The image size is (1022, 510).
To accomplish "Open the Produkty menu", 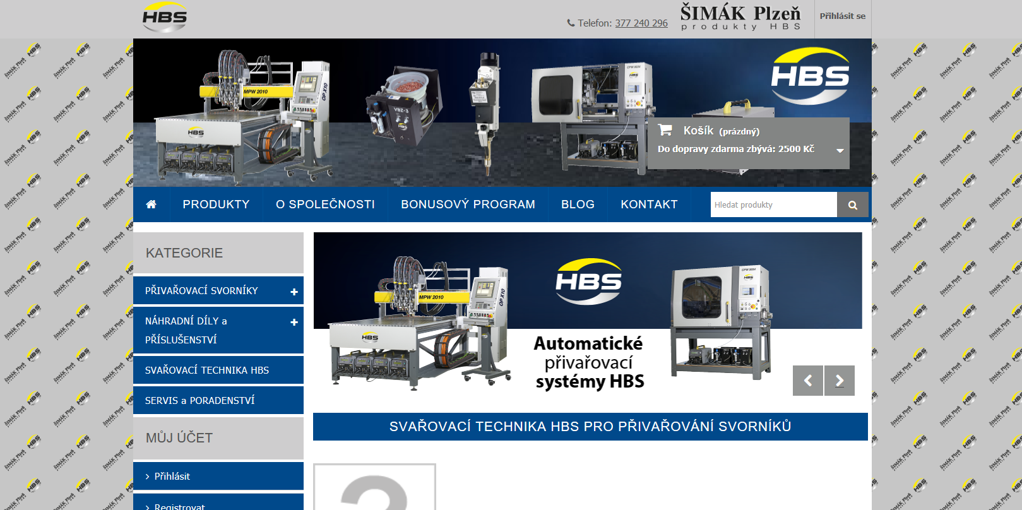I will (216, 205).
